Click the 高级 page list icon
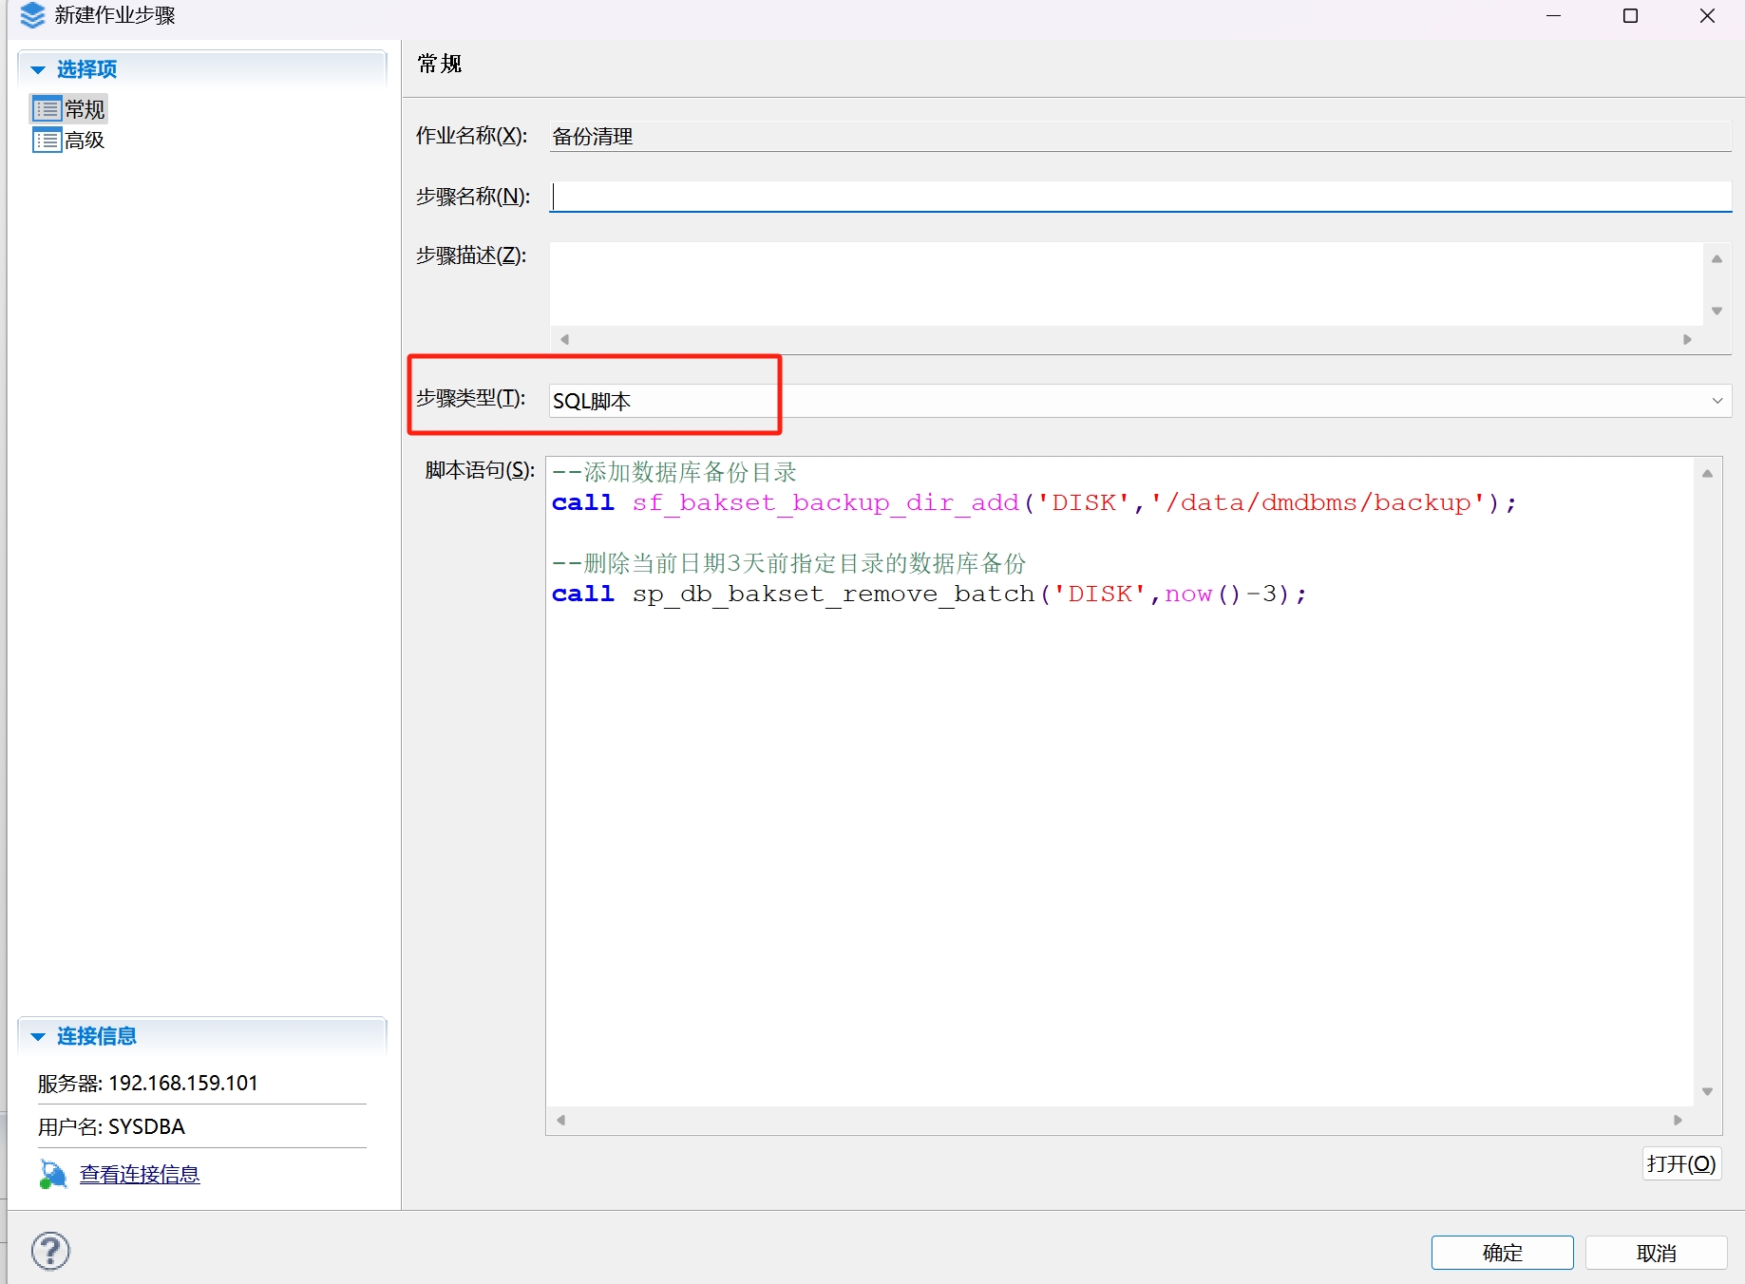The image size is (1745, 1284). pyautogui.click(x=47, y=141)
